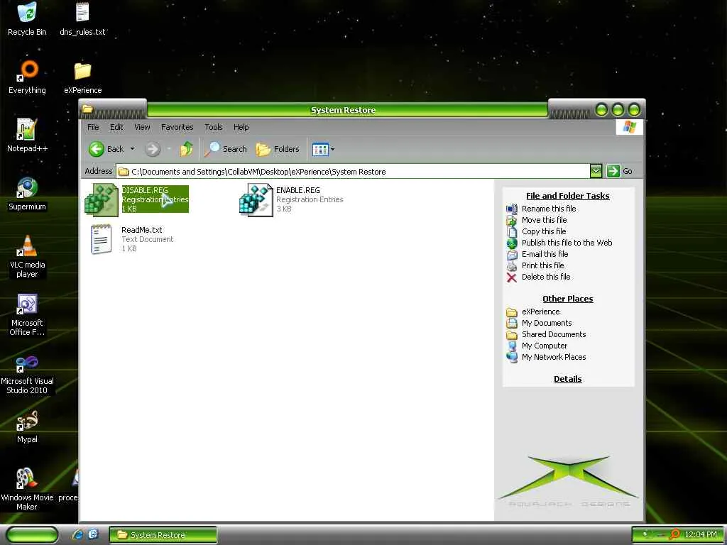Screen dimensions: 727x545
Task: Open the File menu
Action: (x=93, y=127)
